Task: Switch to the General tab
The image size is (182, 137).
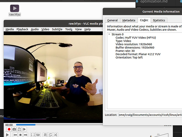Action: click(x=112, y=20)
